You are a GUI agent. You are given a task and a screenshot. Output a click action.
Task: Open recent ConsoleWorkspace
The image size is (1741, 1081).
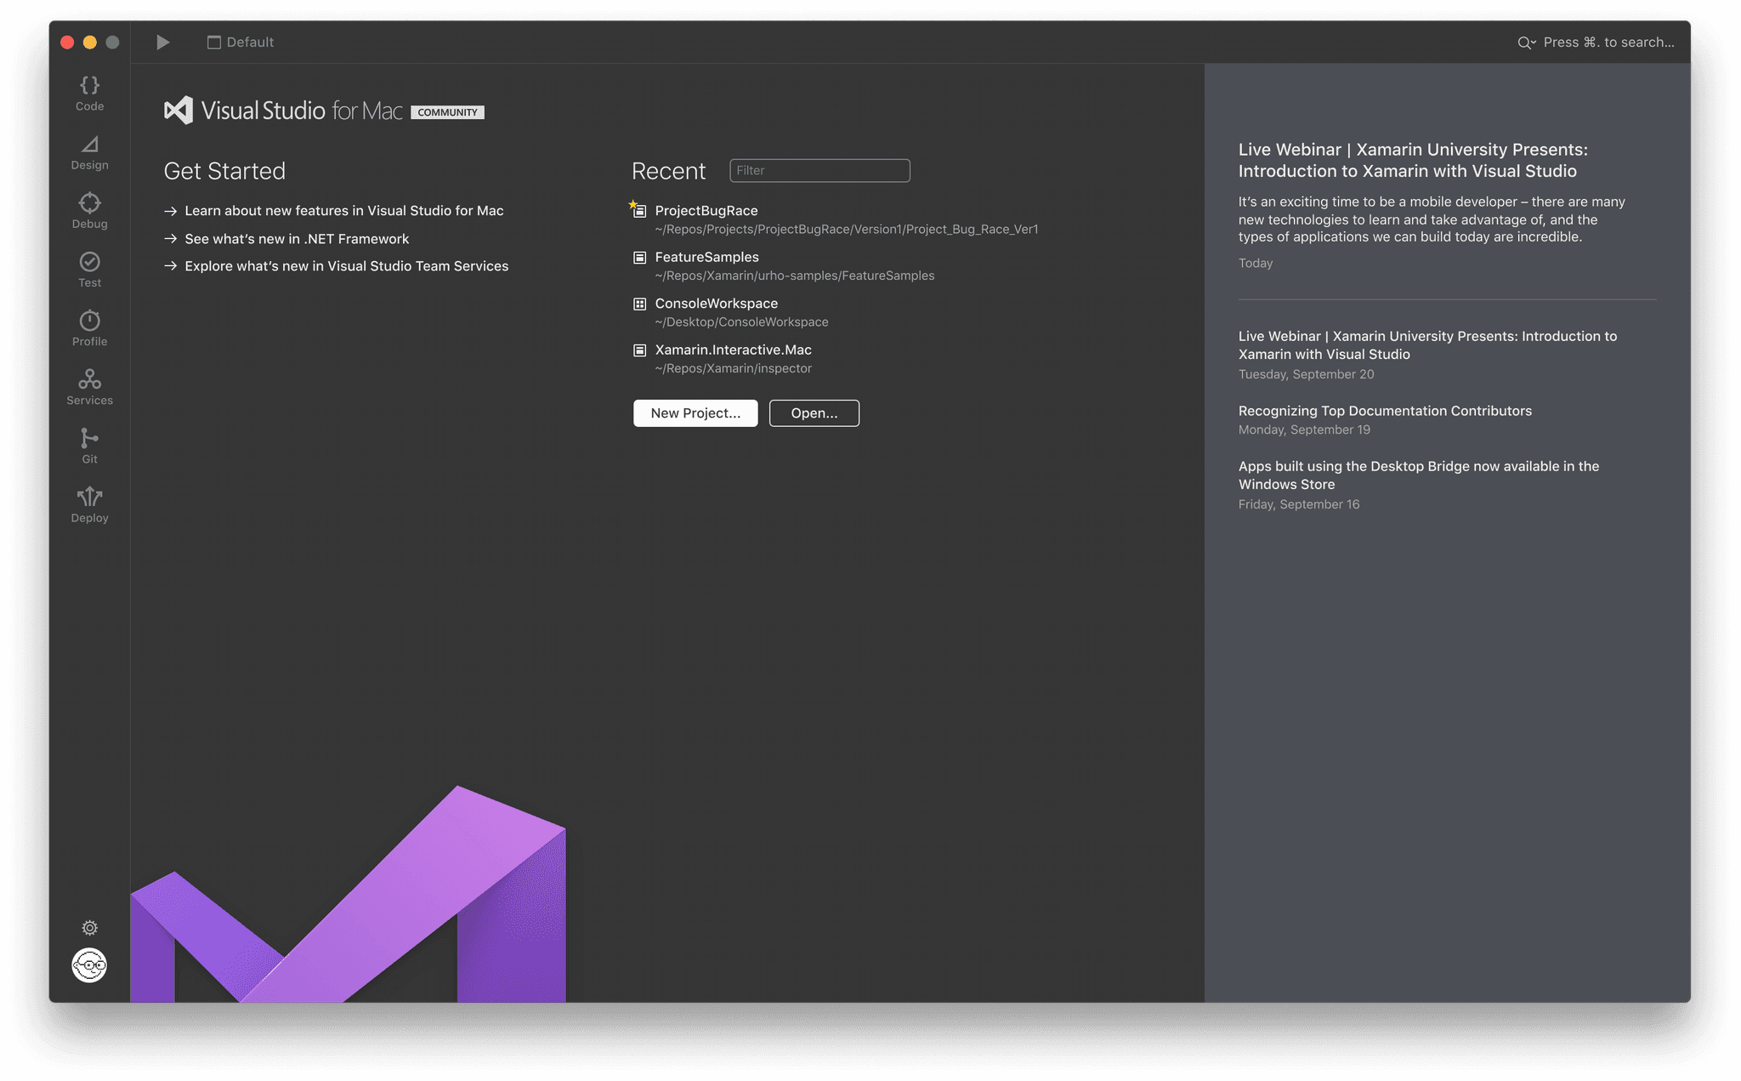pos(716,304)
